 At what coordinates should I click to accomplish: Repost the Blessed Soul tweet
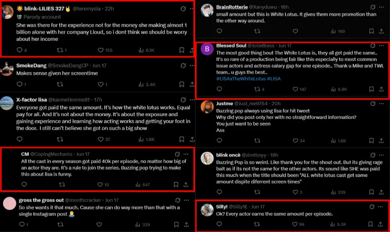coord(257,89)
